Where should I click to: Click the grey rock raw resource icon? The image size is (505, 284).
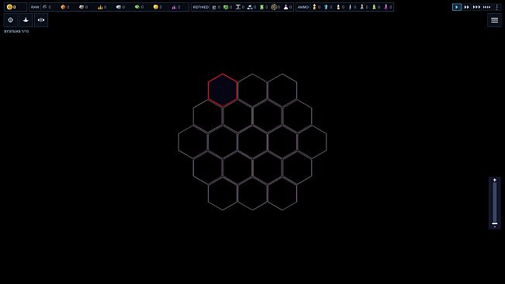pyautogui.click(x=45, y=7)
